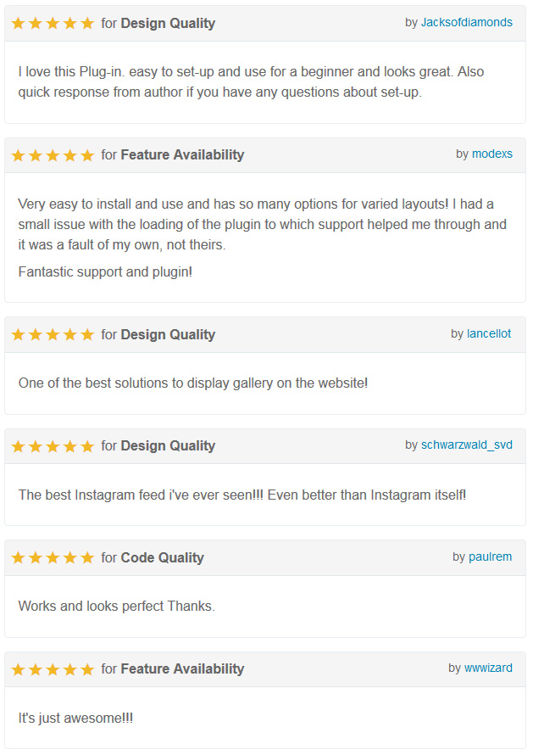Open modexs reviewer profile link

click(x=492, y=154)
